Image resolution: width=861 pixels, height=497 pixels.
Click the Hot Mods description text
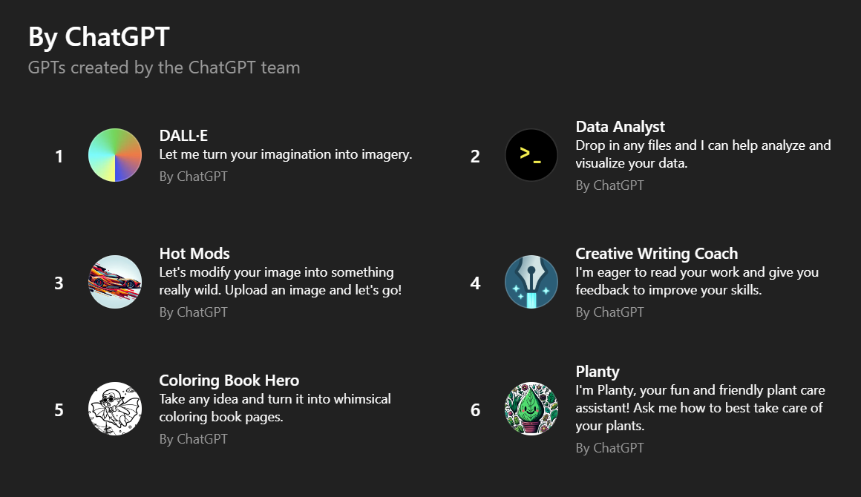[x=280, y=281]
